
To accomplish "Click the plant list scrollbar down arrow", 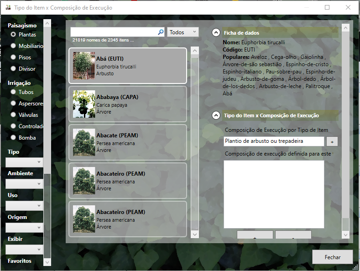I will coord(195,234).
